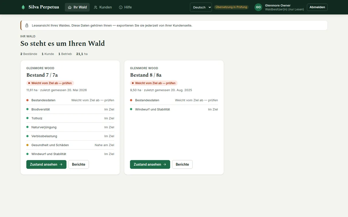The width and height of the screenshot is (348, 217).
Task: Click the Totholz row
Action: (70, 118)
